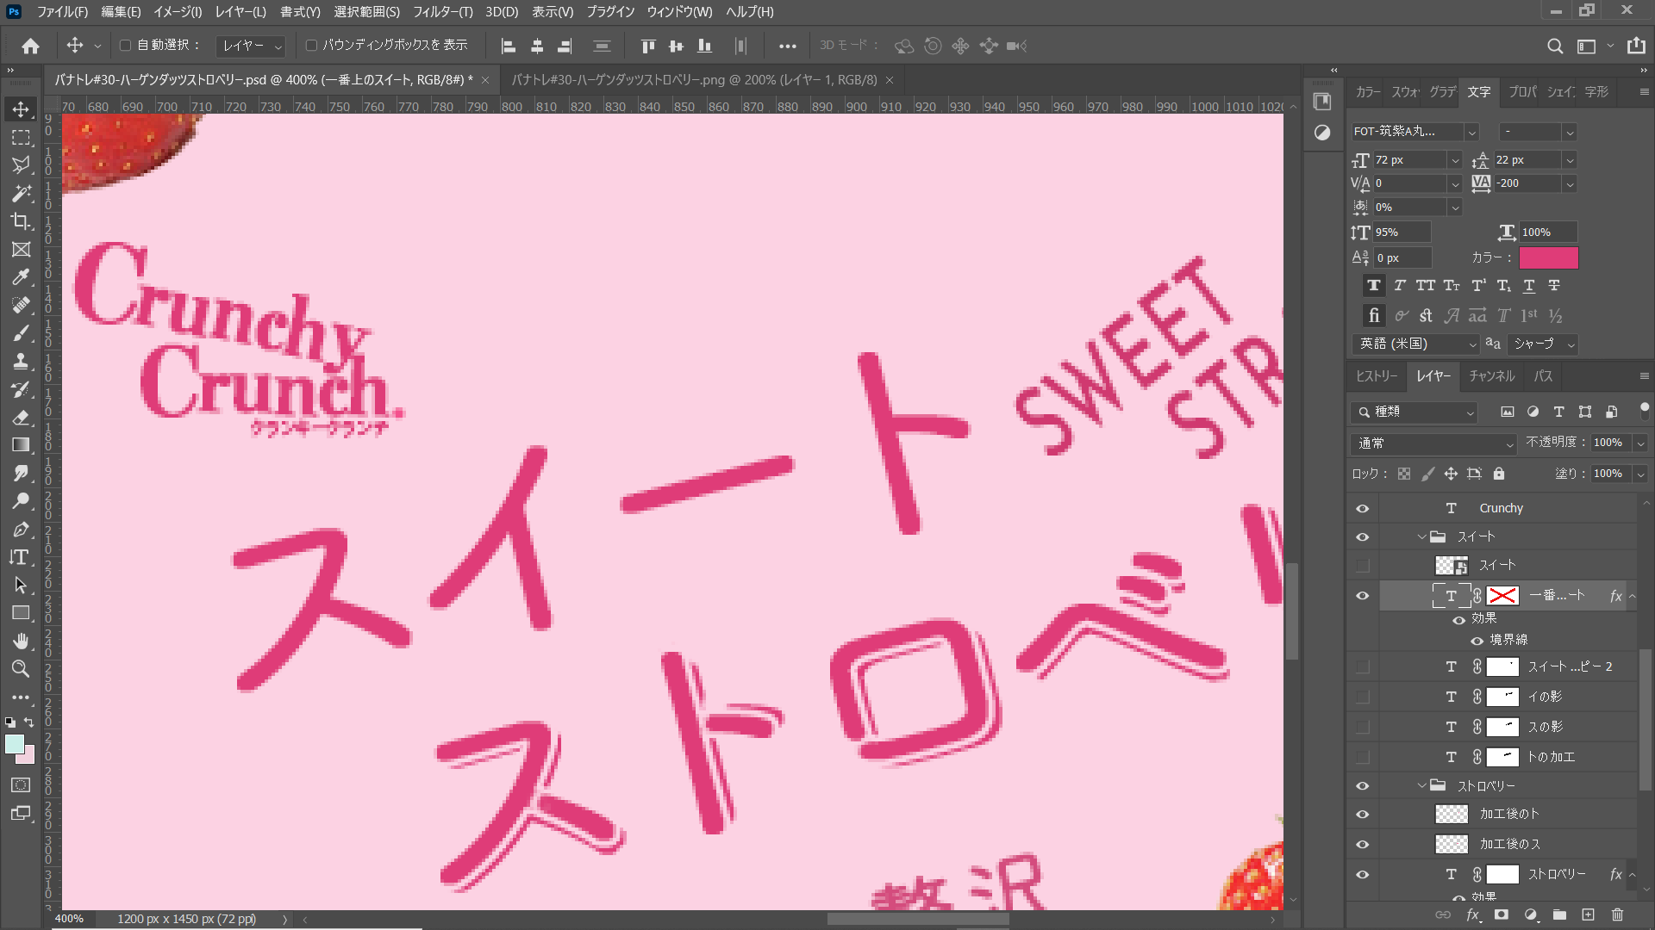1655x930 pixels.
Task: Select the Rectangle shape tool
Action: click(x=21, y=613)
